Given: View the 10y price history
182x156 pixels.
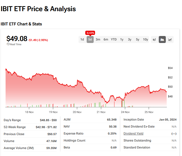Looking at the screenshot, I should (146, 40).
